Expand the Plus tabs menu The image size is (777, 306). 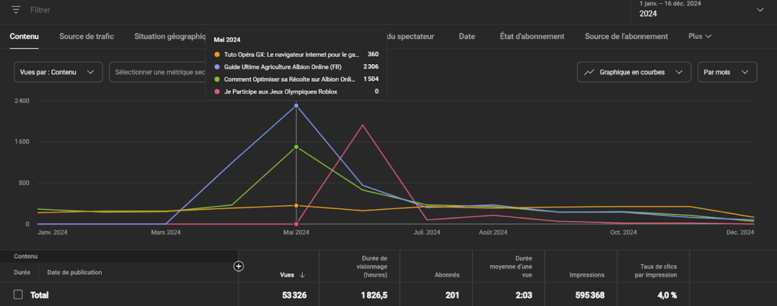click(700, 36)
